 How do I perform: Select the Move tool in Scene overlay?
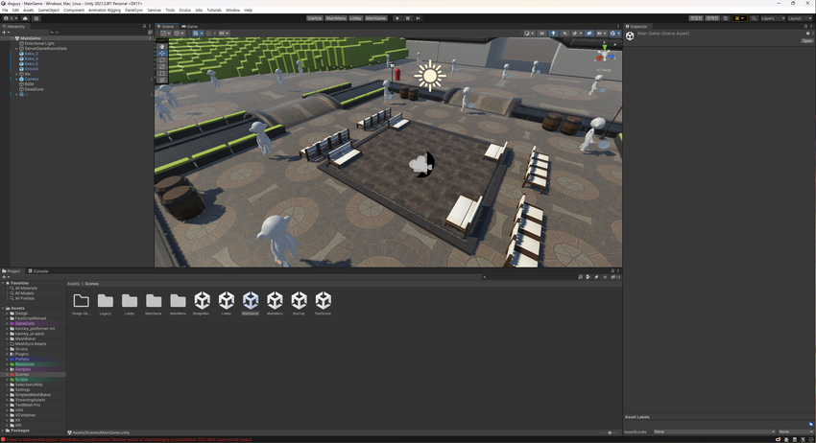pos(161,53)
